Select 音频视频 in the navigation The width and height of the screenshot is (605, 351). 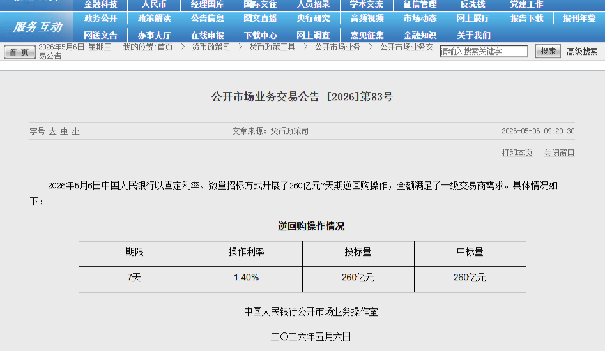[x=367, y=18]
